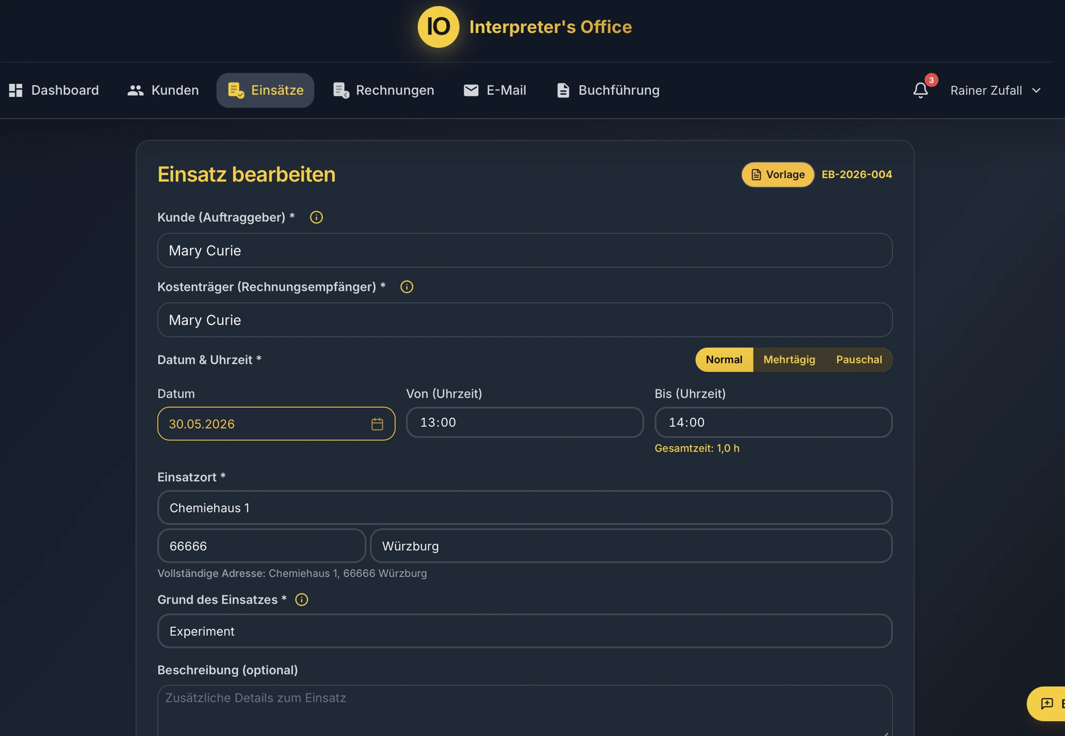Open the Kunde (Auftraggeber) selector
Image resolution: width=1065 pixels, height=736 pixels.
pos(525,250)
